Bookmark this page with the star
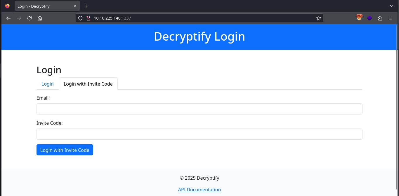This screenshot has width=399, height=196. pyautogui.click(x=318, y=18)
